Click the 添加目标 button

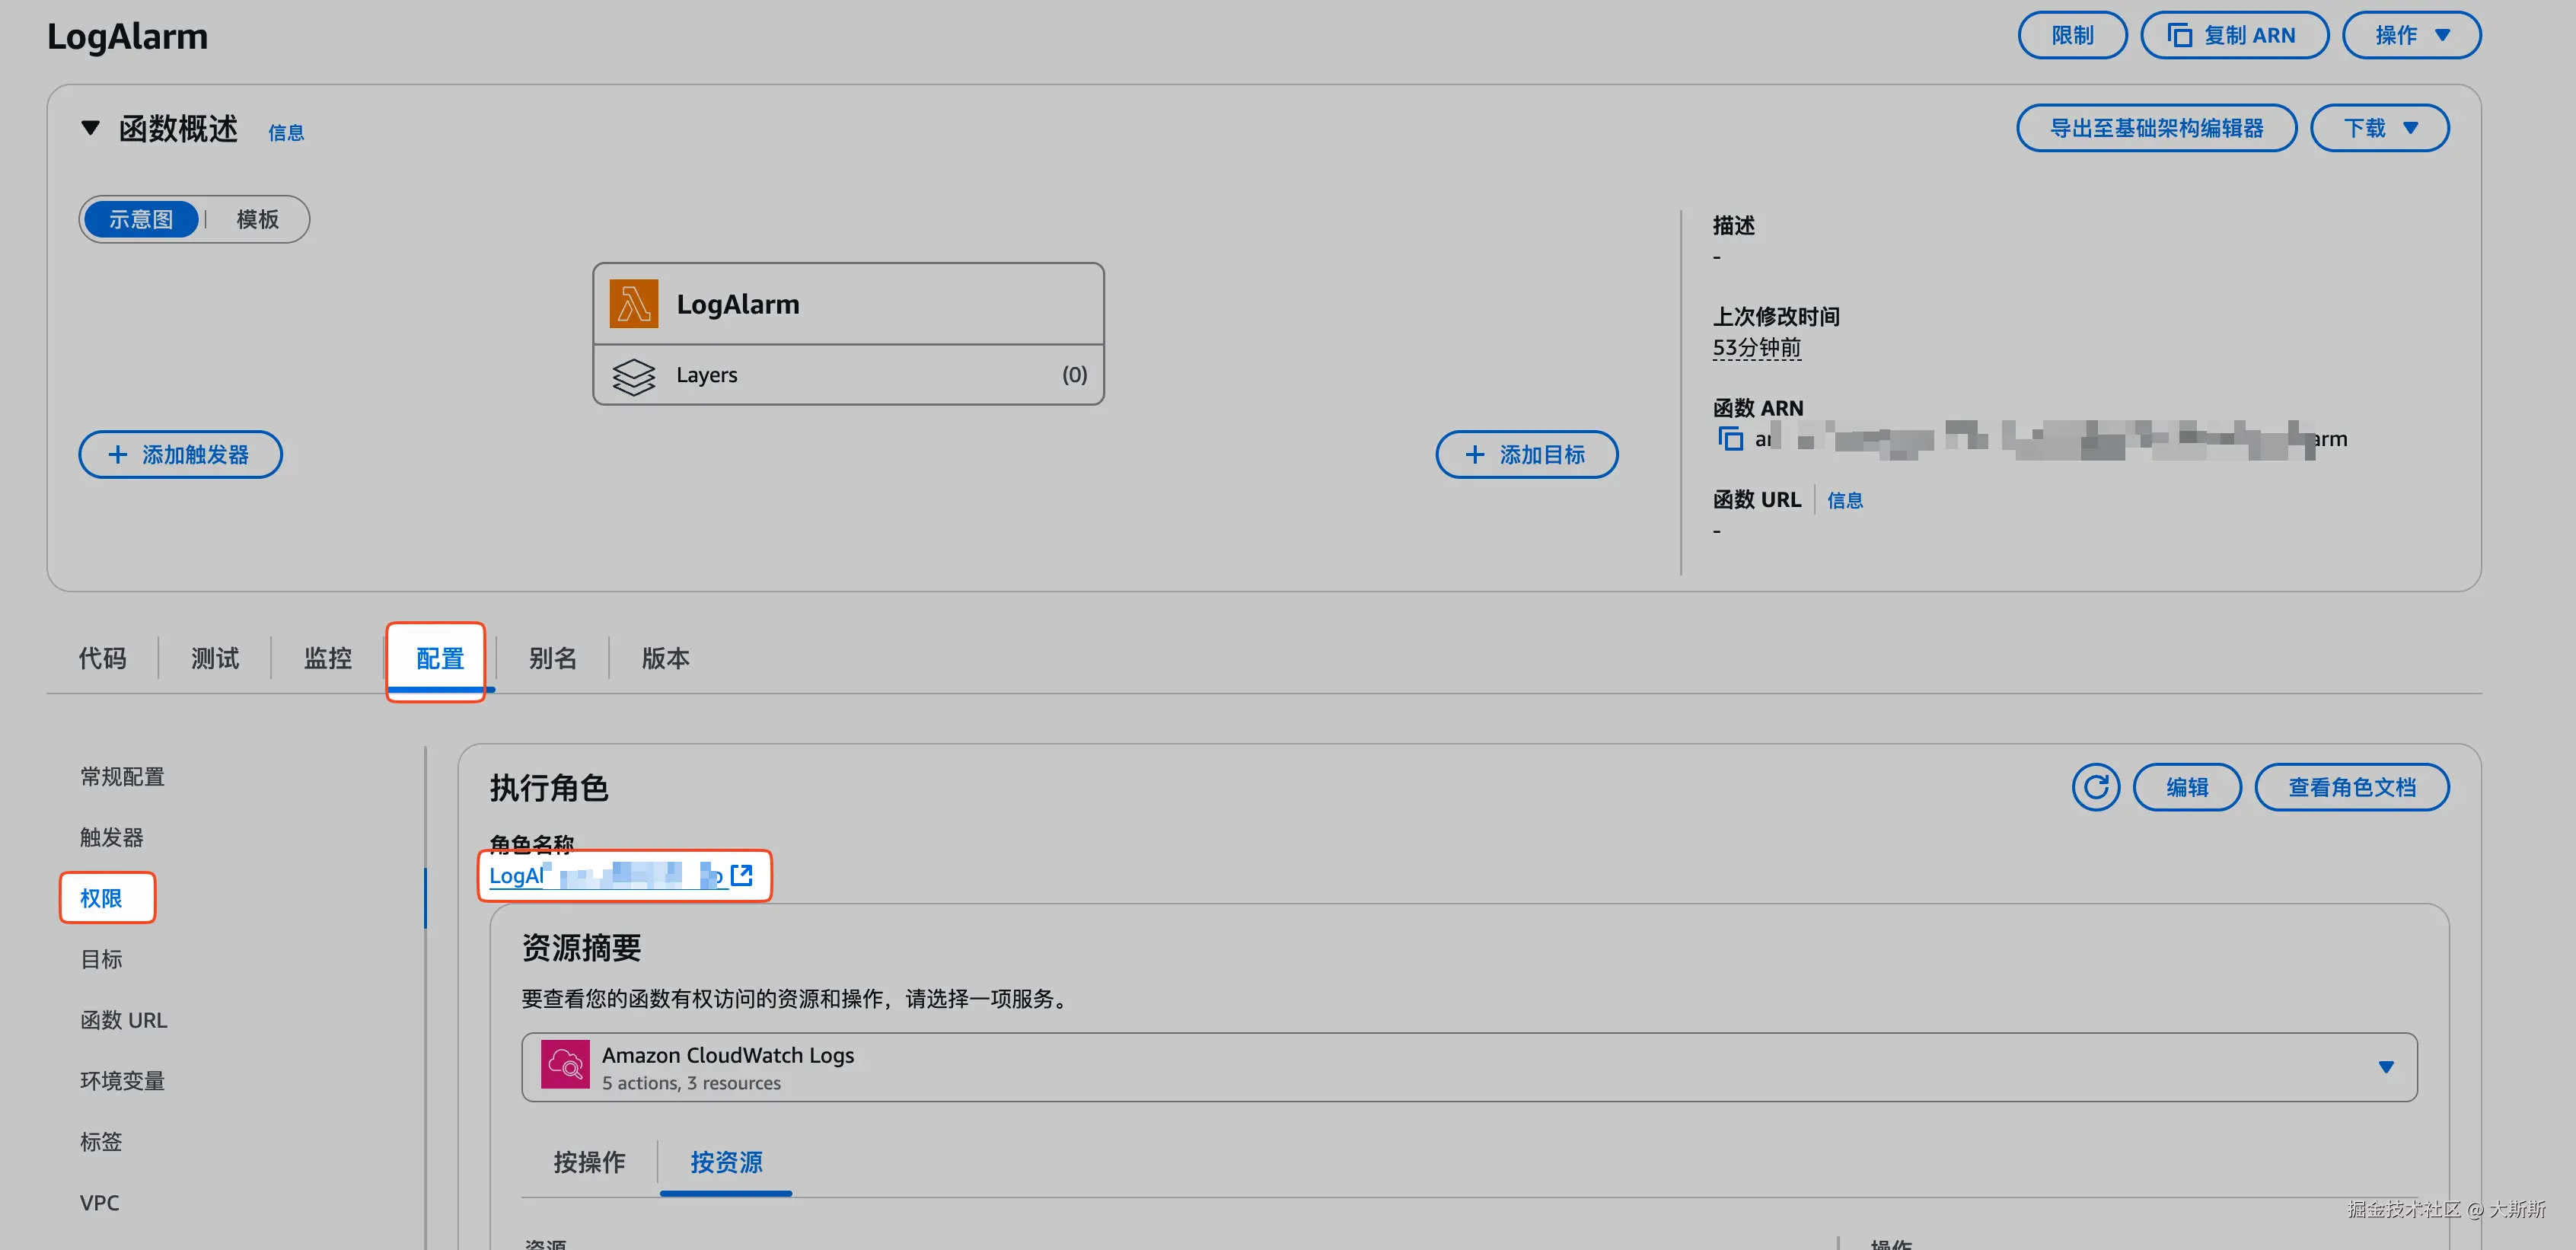tap(1526, 455)
